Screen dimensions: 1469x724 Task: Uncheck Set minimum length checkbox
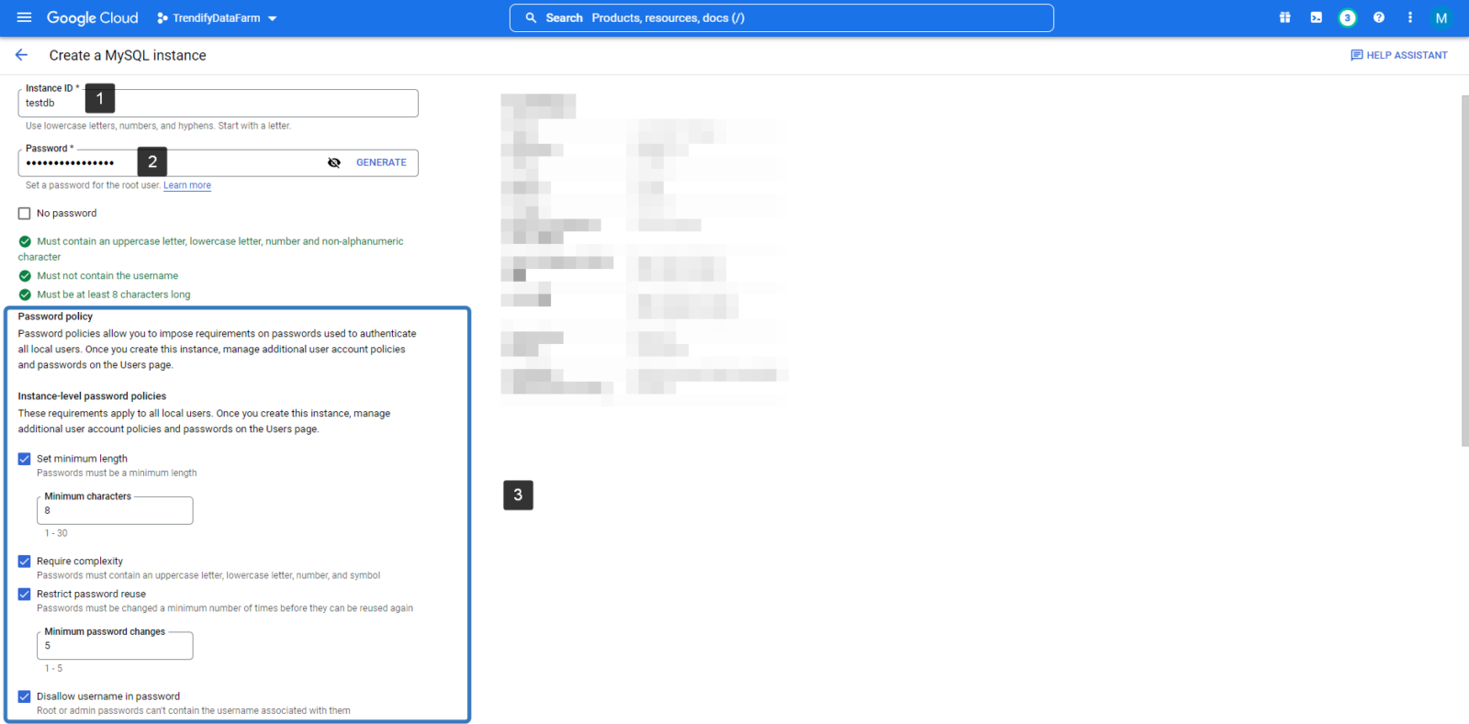(x=25, y=459)
